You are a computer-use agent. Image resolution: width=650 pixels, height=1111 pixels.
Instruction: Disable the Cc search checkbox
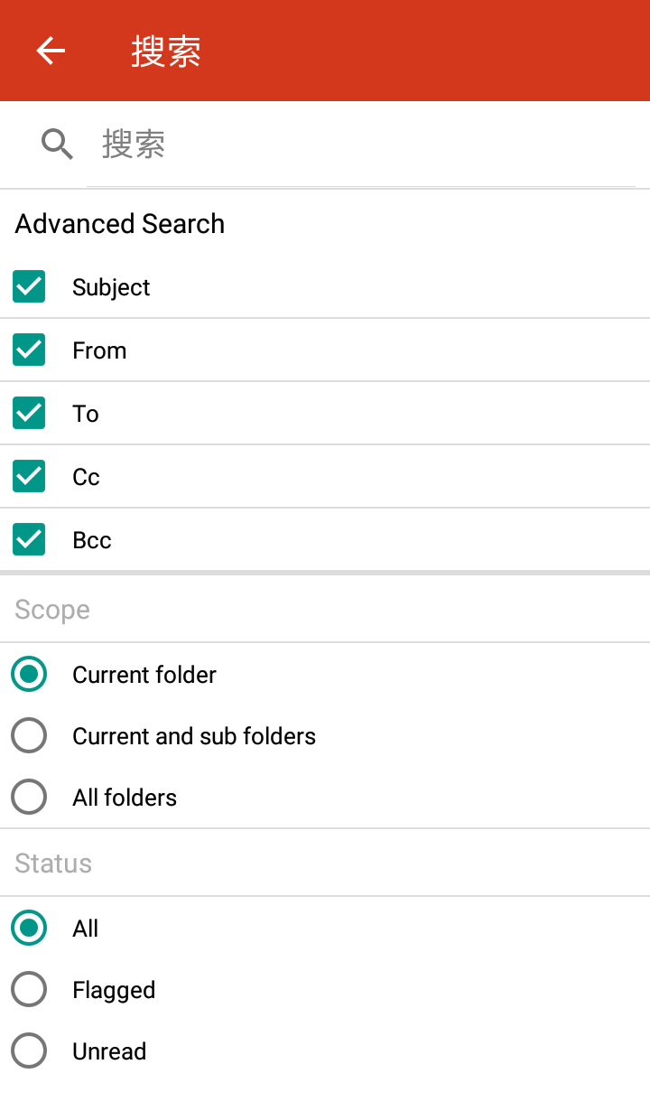click(x=29, y=477)
